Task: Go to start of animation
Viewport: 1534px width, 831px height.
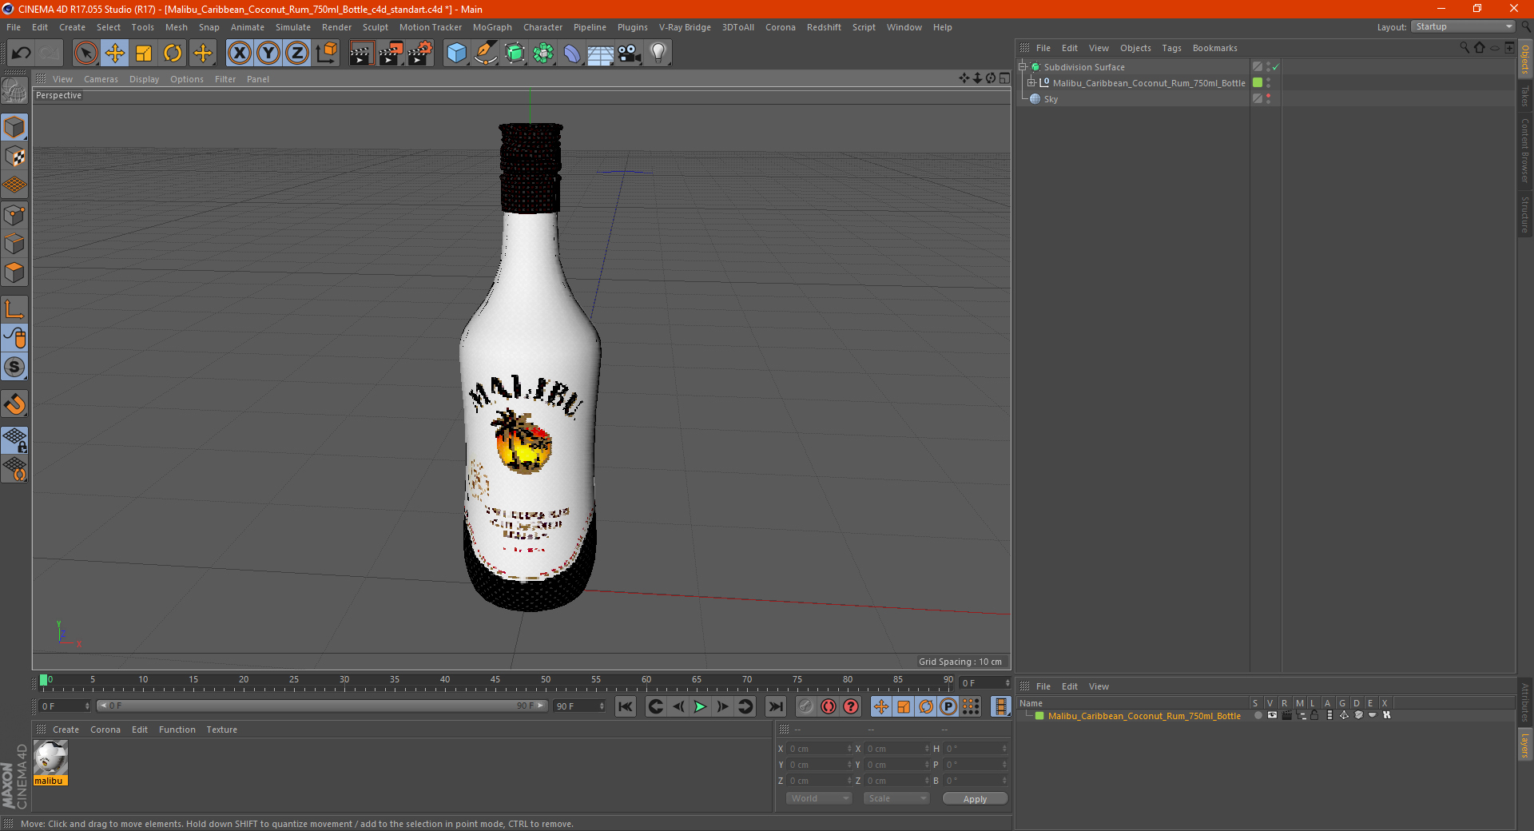Action: [626, 706]
